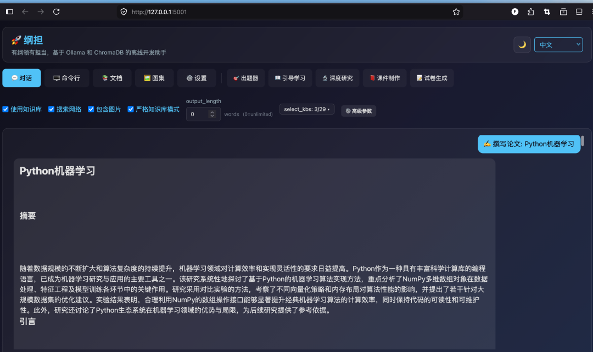Screen dimensions: 593x352
Task: Click the reader sidebar icon in browser toolbar
Action: (579, 12)
